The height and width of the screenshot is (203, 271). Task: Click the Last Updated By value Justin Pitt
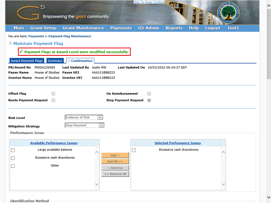pos(99,67)
